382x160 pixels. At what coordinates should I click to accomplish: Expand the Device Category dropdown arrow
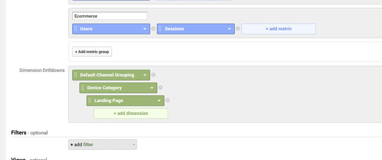coord(152,88)
